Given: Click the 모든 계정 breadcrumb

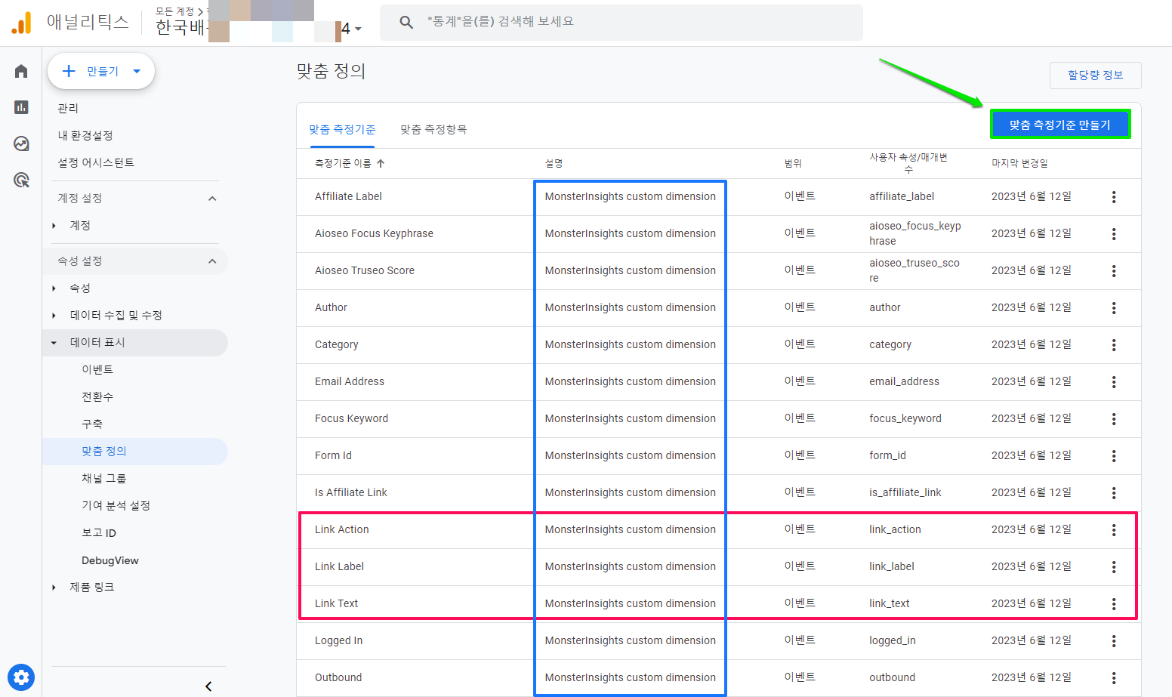Looking at the screenshot, I should pos(175,11).
